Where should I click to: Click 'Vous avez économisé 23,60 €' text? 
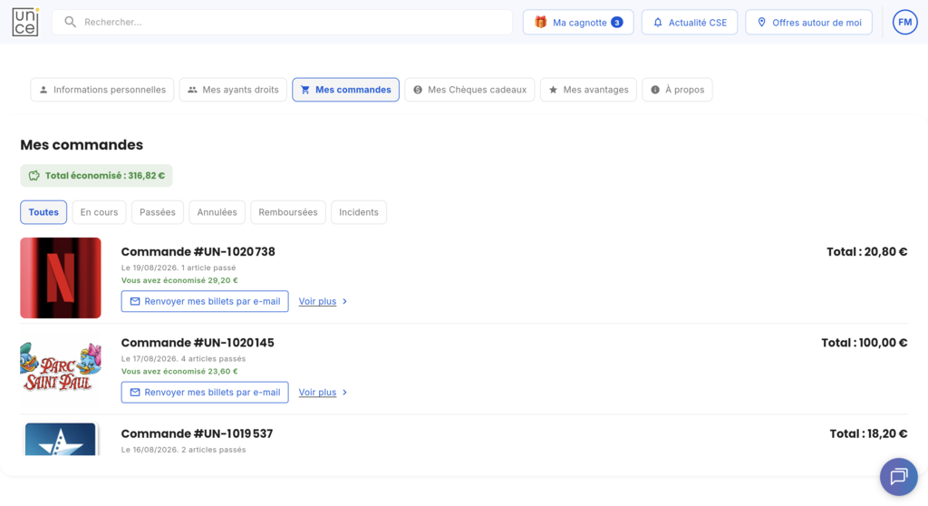point(179,372)
